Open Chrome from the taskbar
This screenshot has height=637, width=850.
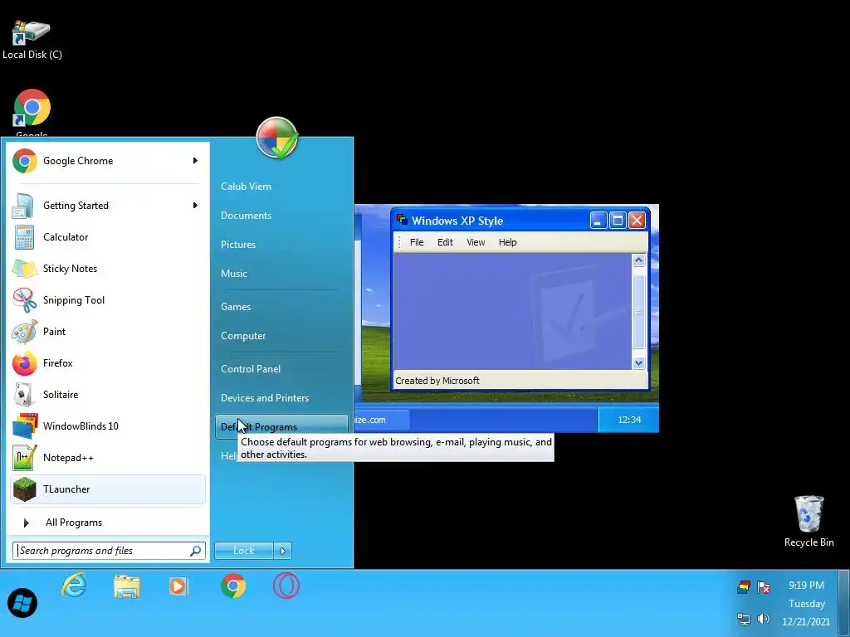233,586
